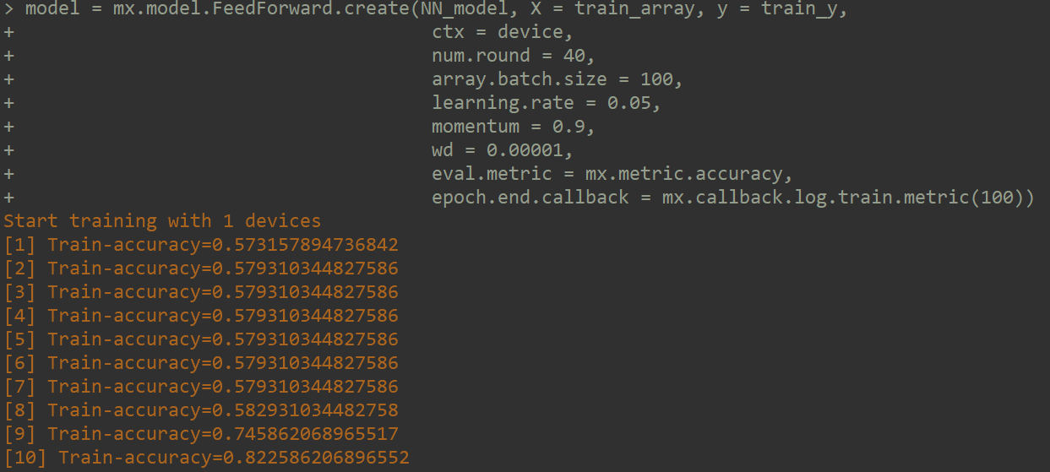1050x472 pixels.
Task: Click 'Start training with 1 devices' message
Action: click(162, 221)
